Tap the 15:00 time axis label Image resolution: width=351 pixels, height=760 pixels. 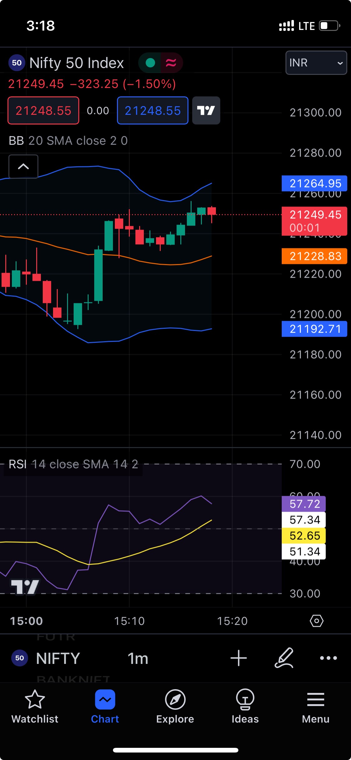tap(26, 621)
